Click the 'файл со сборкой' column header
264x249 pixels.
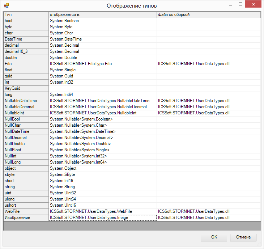pos(209,14)
